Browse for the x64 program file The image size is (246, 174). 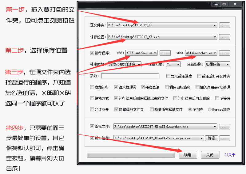224,53
